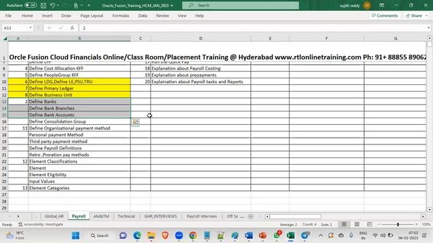The image size is (433, 243).
Task: Click cell 'Element Categories'
Action: [x=79, y=188]
